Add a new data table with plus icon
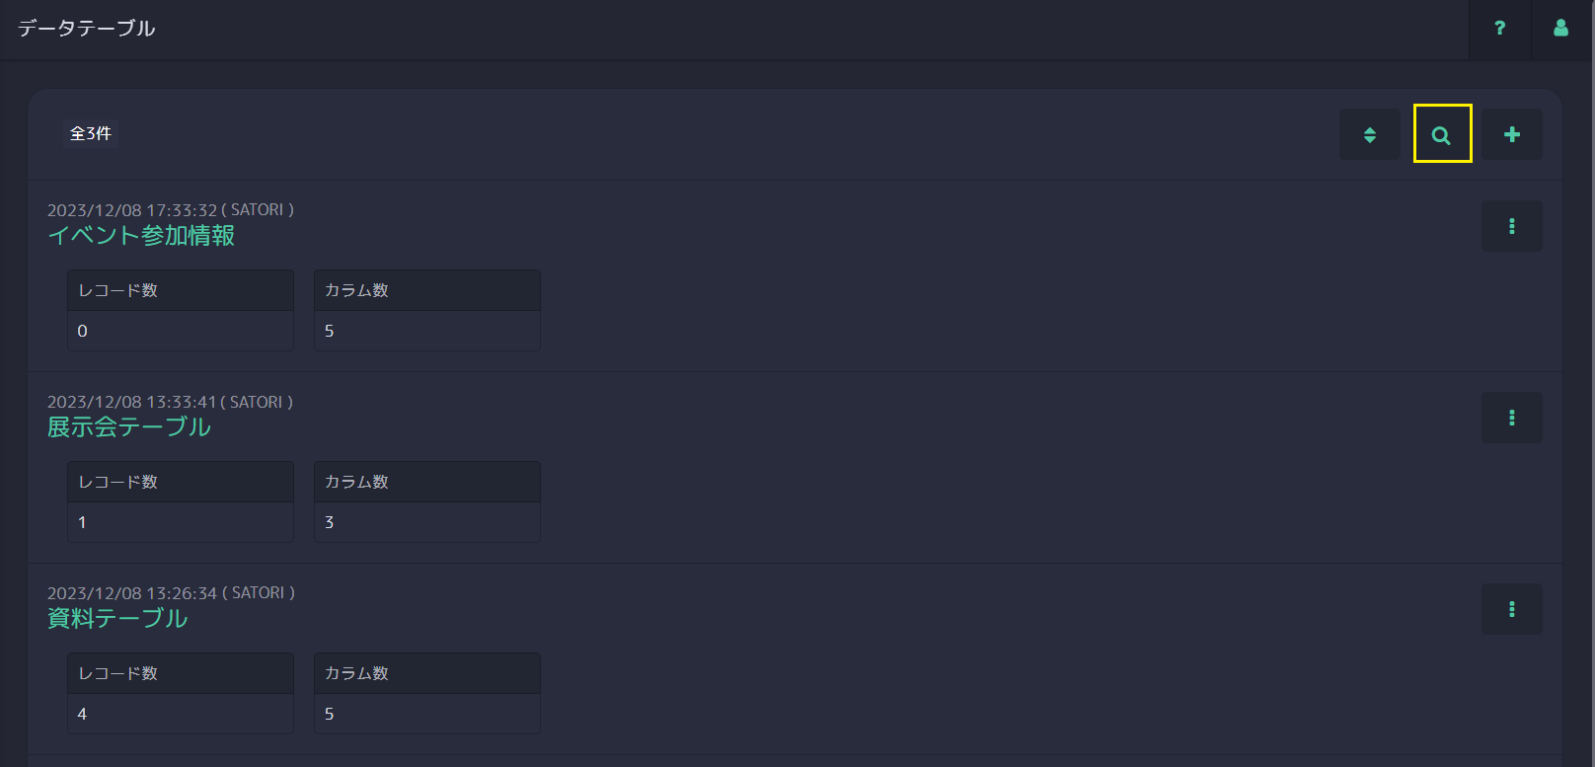This screenshot has height=767, width=1595. coord(1512,134)
